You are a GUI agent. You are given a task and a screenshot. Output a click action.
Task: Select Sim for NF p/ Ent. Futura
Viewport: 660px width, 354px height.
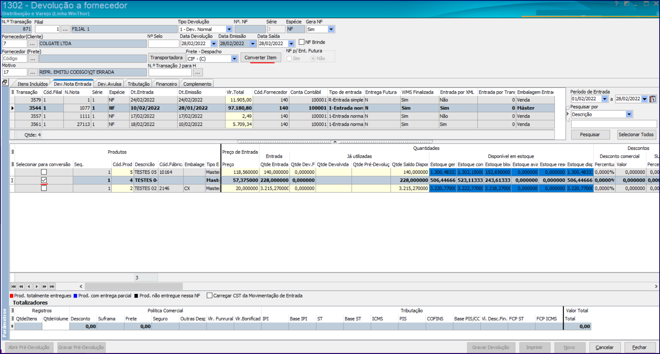tap(289, 58)
